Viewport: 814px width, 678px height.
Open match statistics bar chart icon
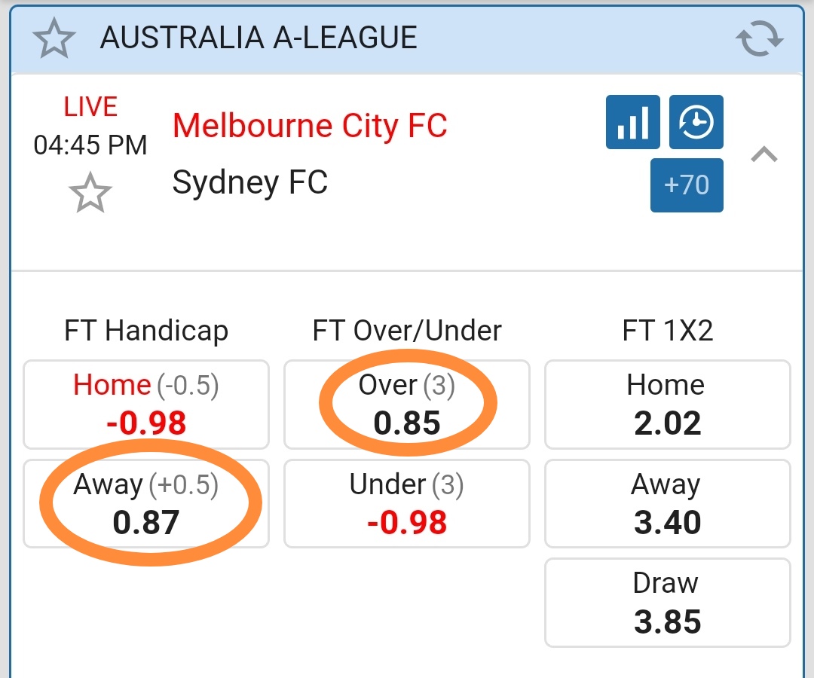point(632,122)
